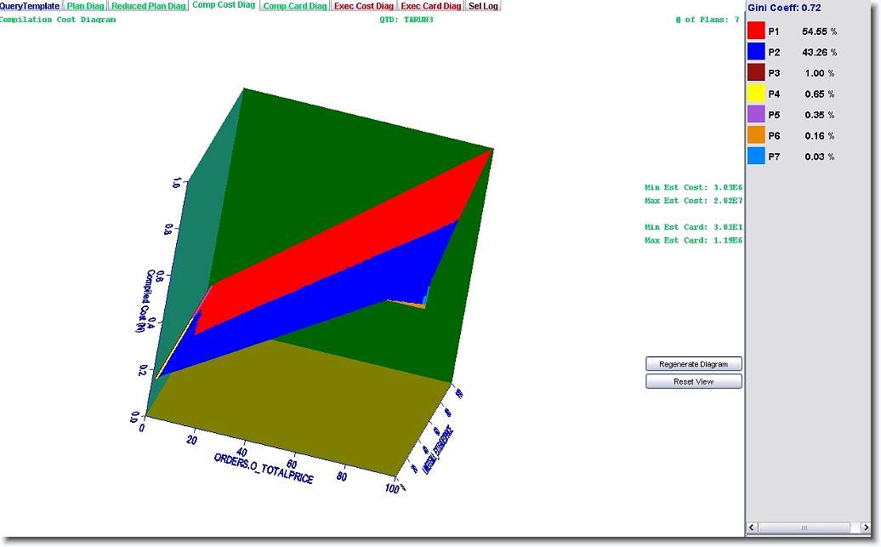
Task: Click the red P1 plan swatch
Action: click(756, 31)
